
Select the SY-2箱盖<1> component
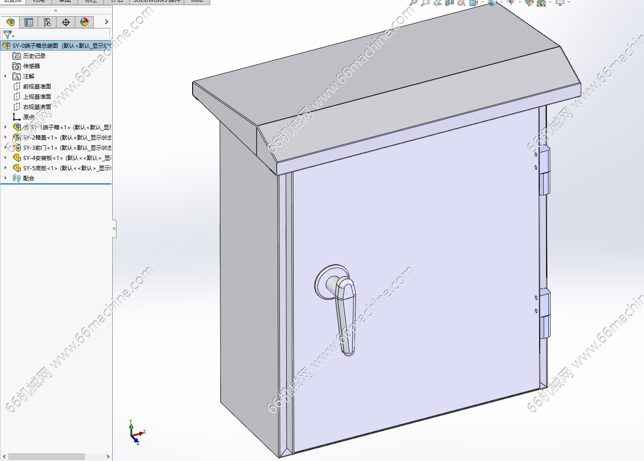pyautogui.click(x=62, y=137)
